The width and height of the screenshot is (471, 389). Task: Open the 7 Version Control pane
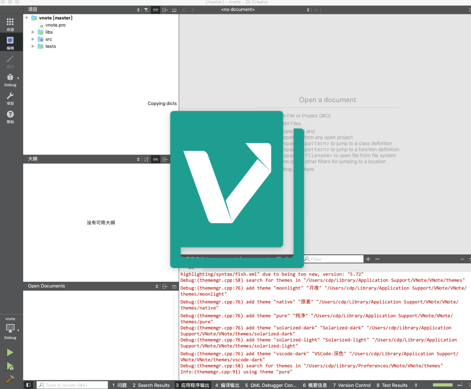pos(352,385)
